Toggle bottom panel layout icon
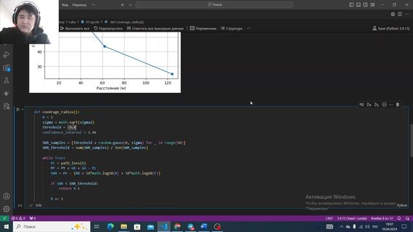Image resolution: width=413 pixels, height=232 pixels. click(x=358, y=5)
